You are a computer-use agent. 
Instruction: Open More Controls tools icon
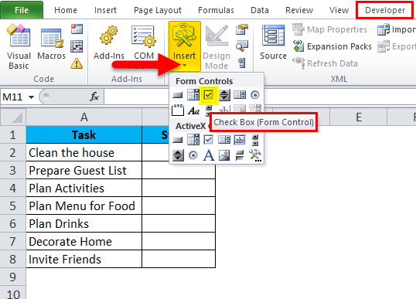coord(255,155)
